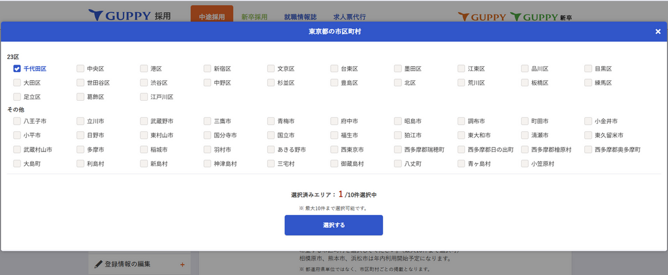This screenshot has width=668, height=275.
Task: Enable the あきる野市 checkbox
Action: click(271, 150)
